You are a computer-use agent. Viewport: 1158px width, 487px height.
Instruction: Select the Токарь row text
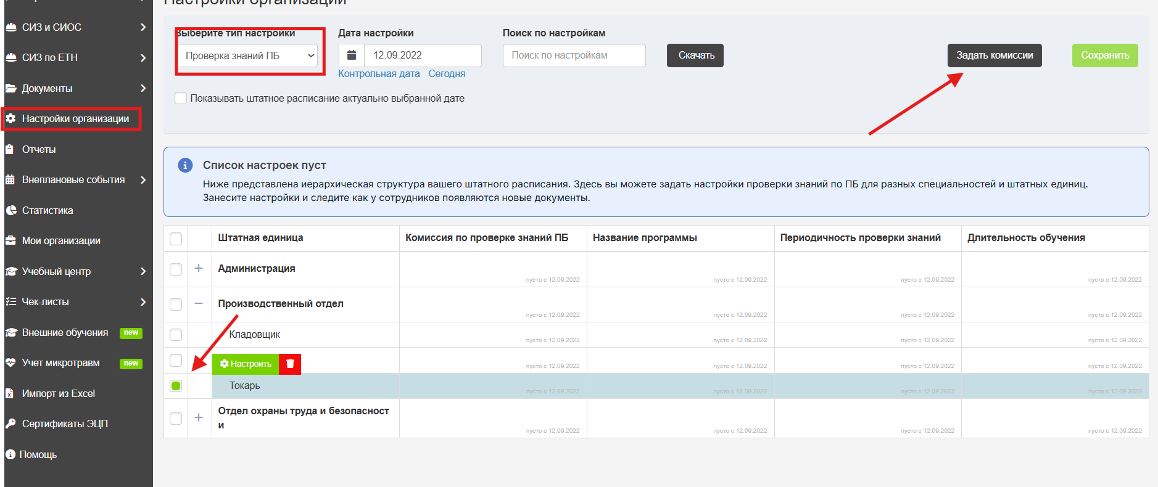244,386
